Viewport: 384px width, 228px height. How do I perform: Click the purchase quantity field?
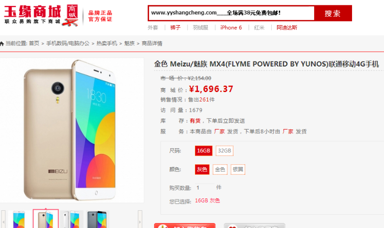click(204, 188)
